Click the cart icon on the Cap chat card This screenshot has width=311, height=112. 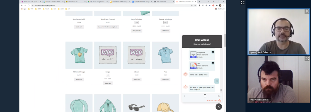[213, 63]
